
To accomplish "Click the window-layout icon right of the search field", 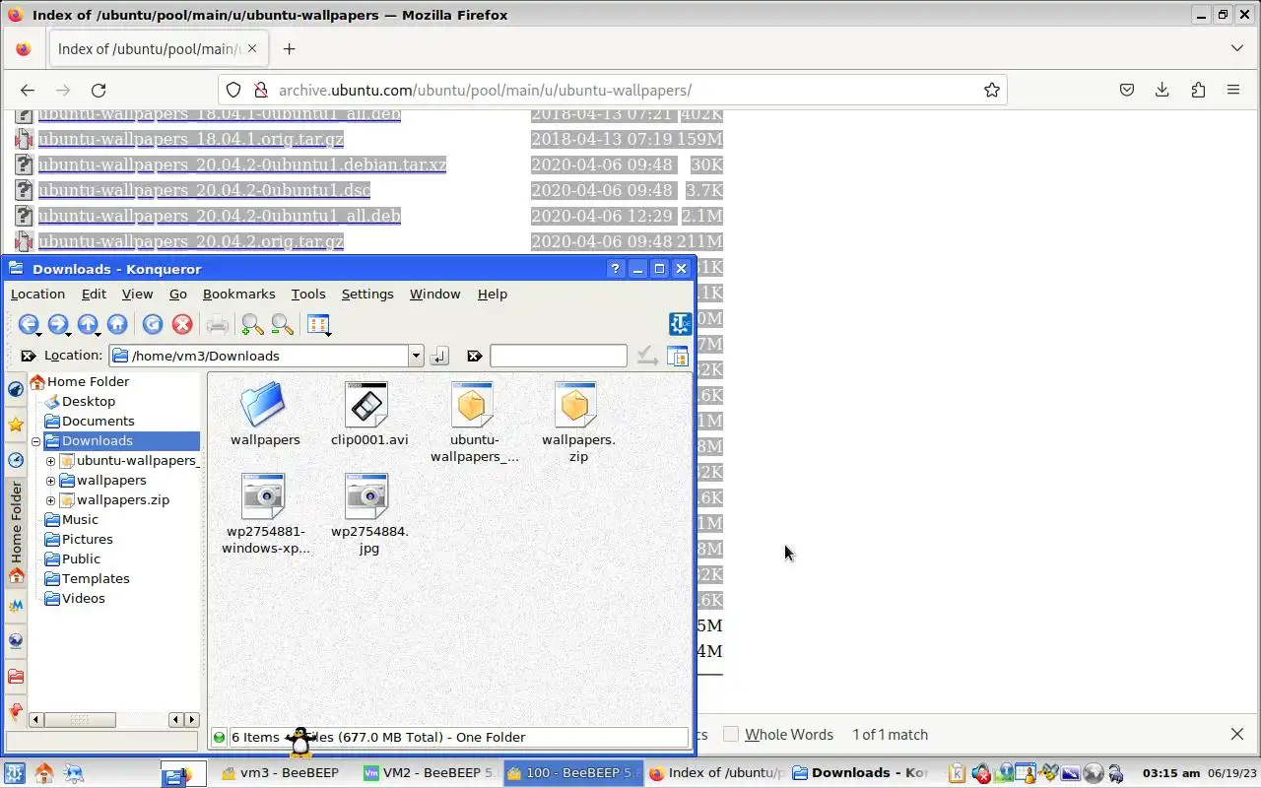I will click(678, 356).
